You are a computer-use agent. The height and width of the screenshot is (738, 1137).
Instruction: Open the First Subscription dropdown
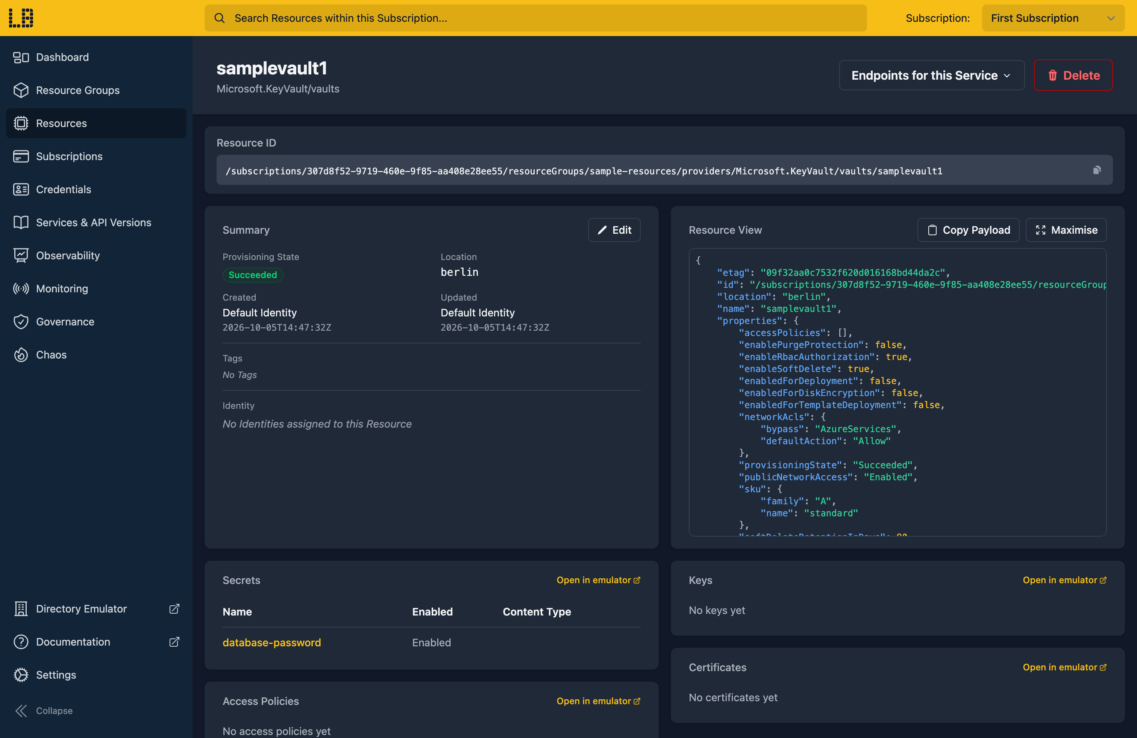coord(1053,18)
